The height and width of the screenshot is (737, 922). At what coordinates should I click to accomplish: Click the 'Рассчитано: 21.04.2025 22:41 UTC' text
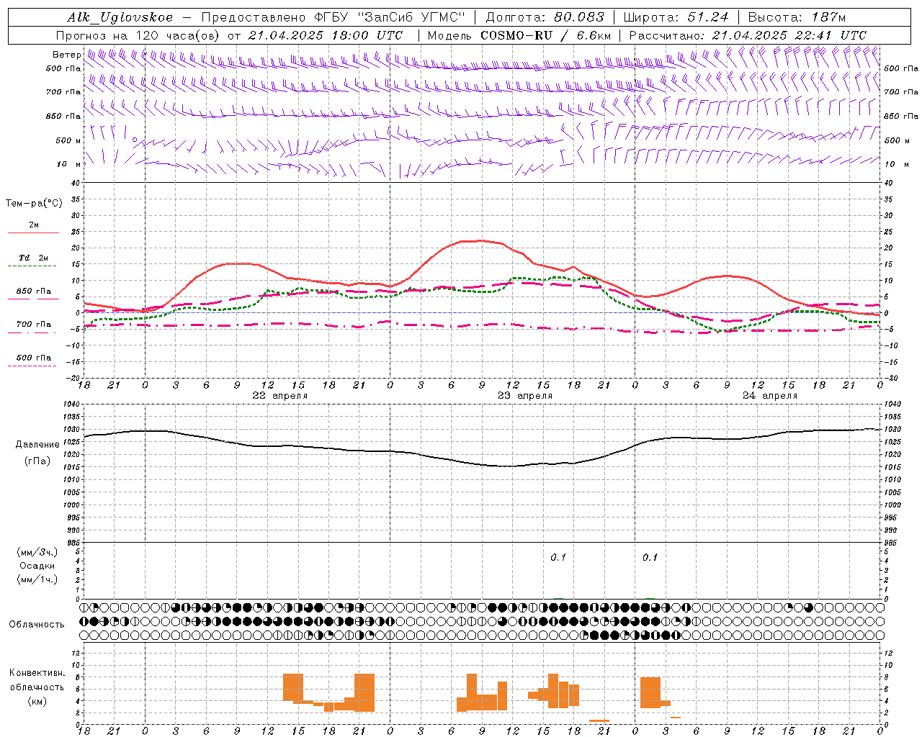748,35
